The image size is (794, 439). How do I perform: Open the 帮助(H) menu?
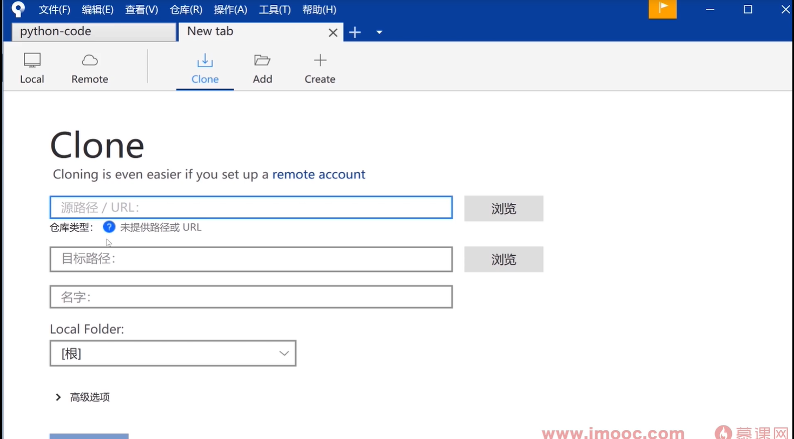(x=319, y=10)
